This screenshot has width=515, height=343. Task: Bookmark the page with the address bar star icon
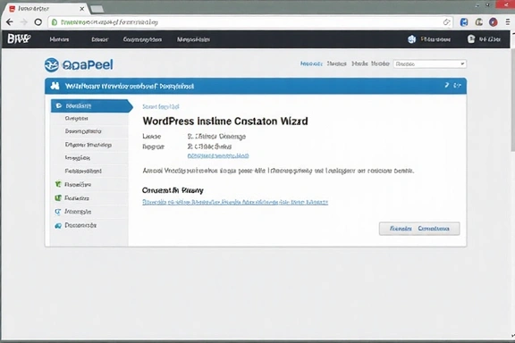coord(446,22)
